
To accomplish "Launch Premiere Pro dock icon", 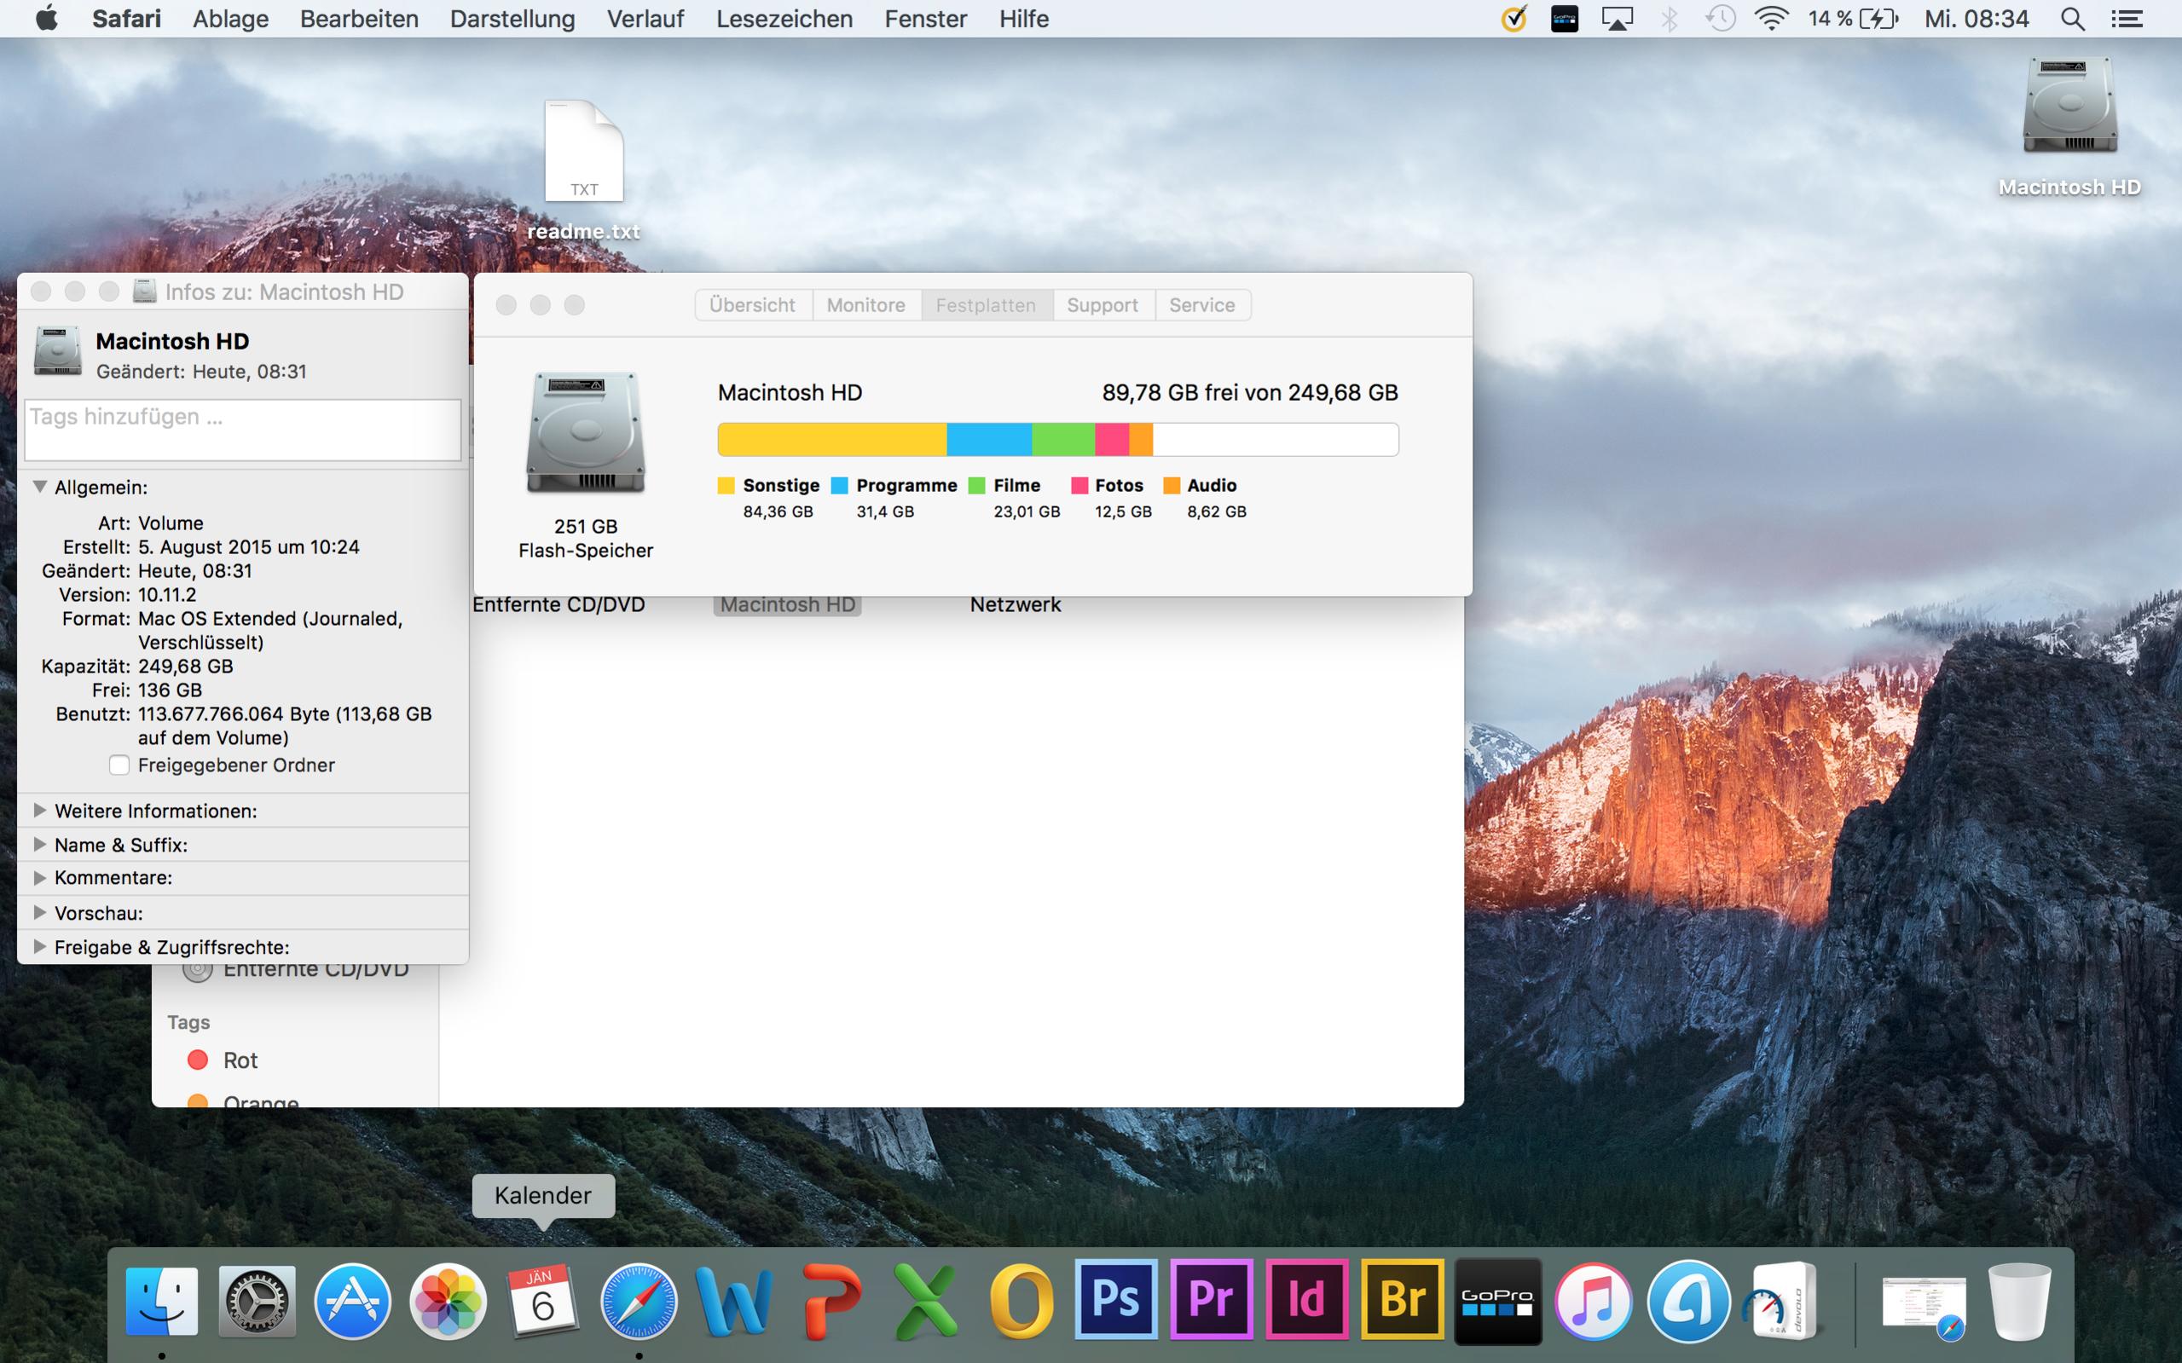I will [x=1211, y=1299].
